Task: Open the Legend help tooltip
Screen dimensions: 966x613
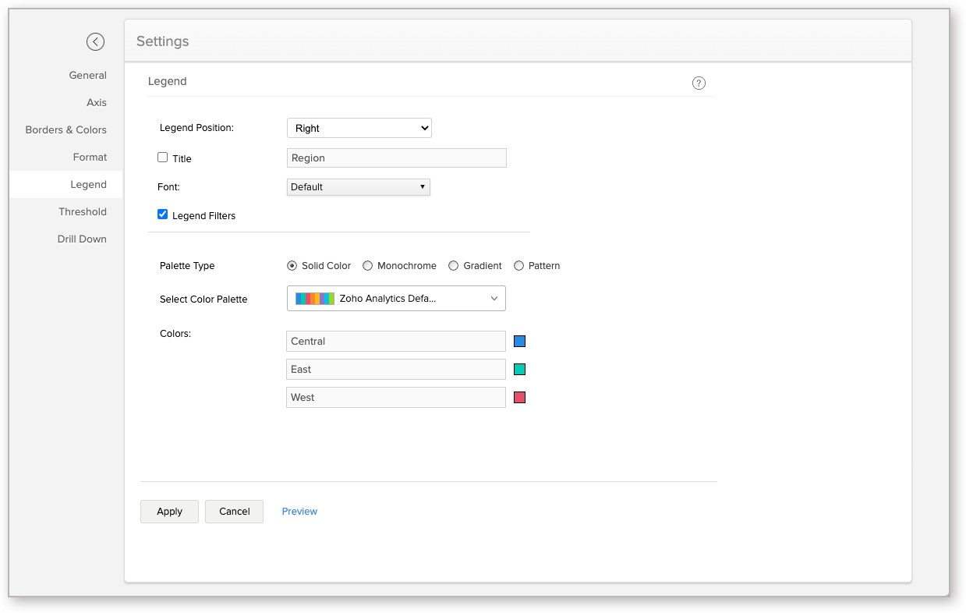Action: point(699,83)
